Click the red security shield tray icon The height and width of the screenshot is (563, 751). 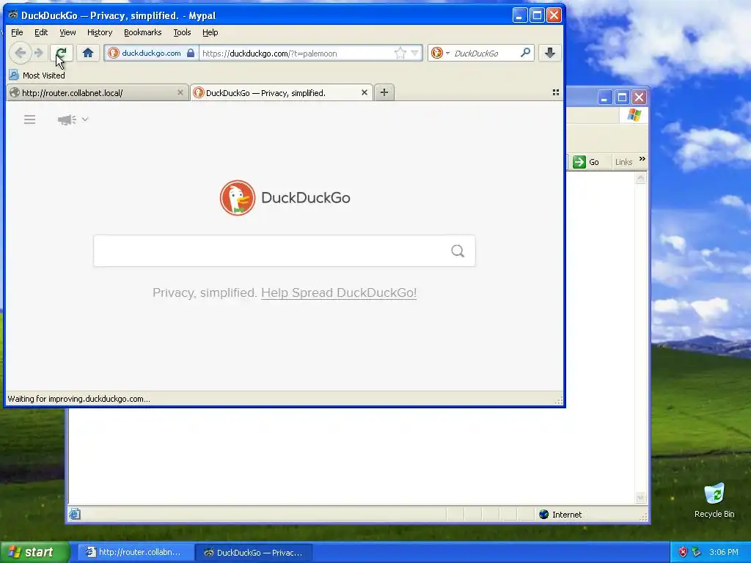coord(683,552)
